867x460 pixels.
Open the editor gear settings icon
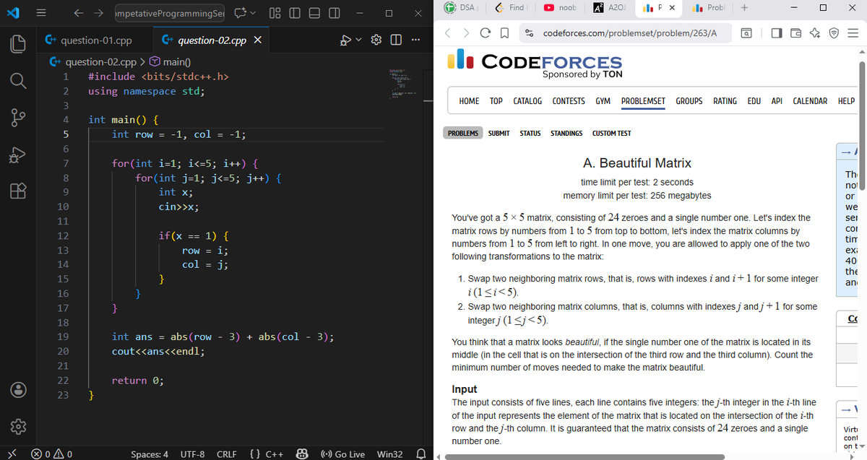[x=376, y=41]
